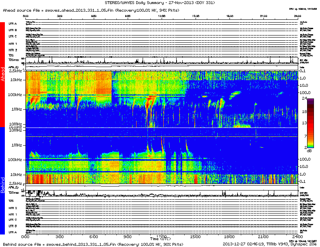Click the LFR C row label in Behind panel
This screenshot has width=320, height=247.
[13, 220]
